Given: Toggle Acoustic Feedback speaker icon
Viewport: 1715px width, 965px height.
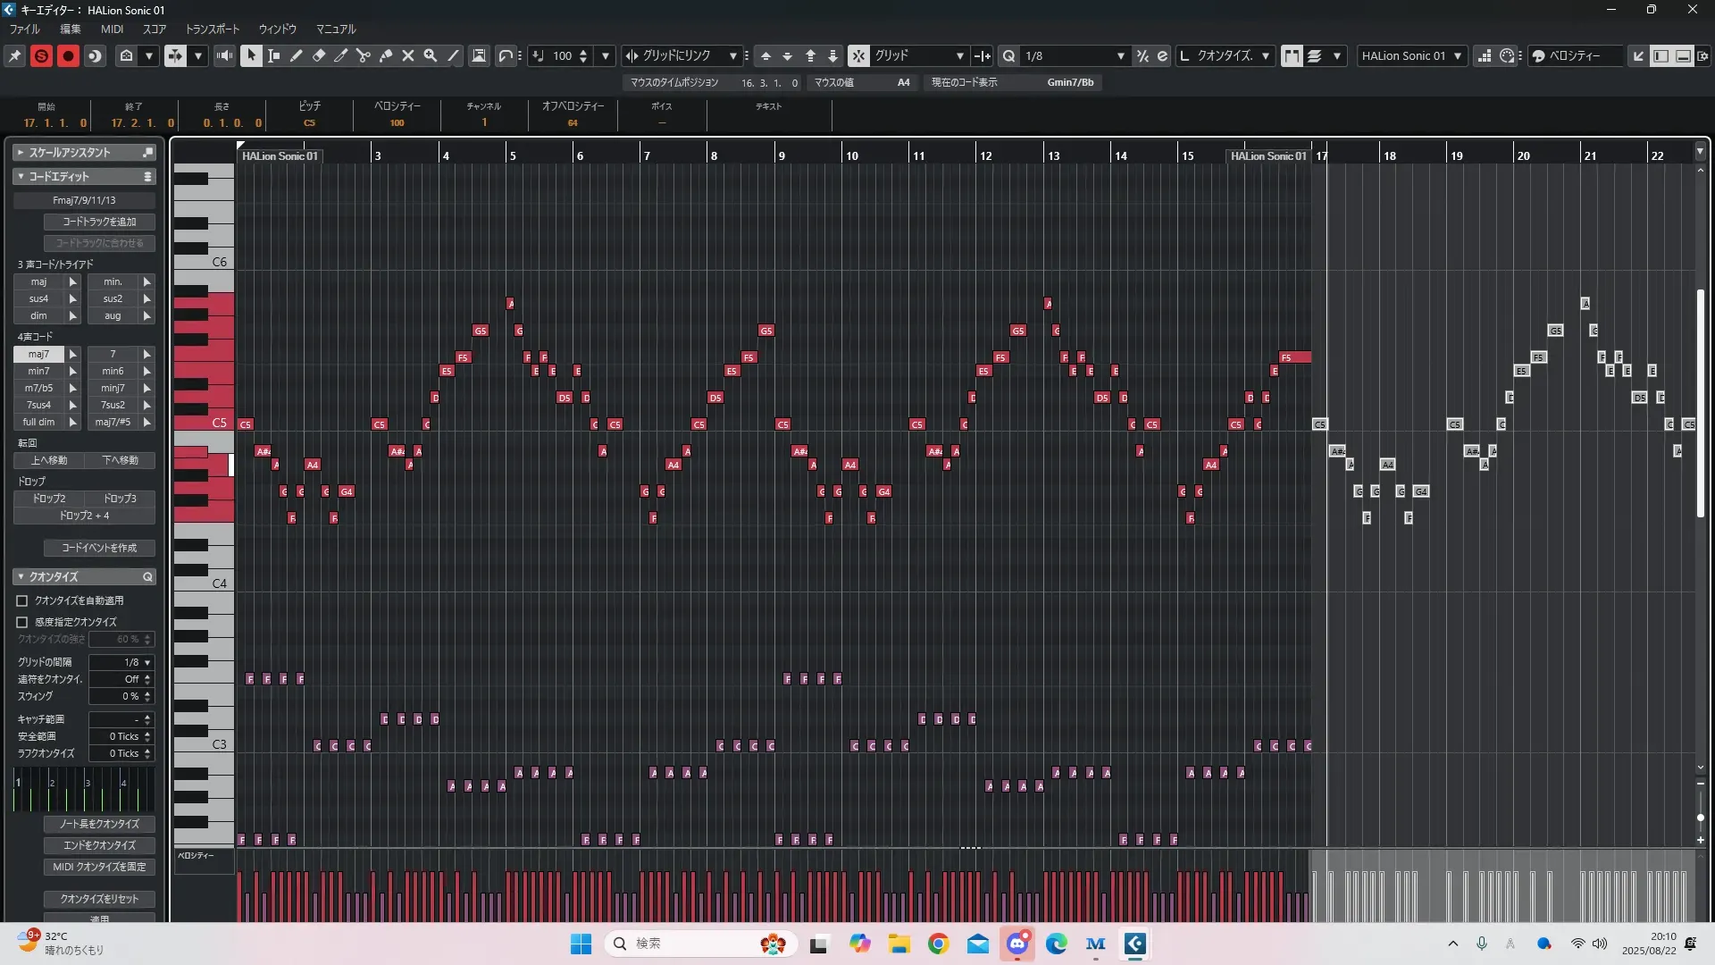Looking at the screenshot, I should pos(224,55).
